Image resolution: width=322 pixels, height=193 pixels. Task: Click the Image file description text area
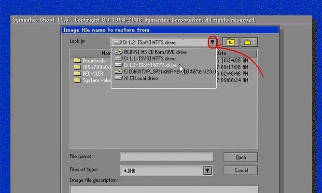pyautogui.click(x=164, y=189)
